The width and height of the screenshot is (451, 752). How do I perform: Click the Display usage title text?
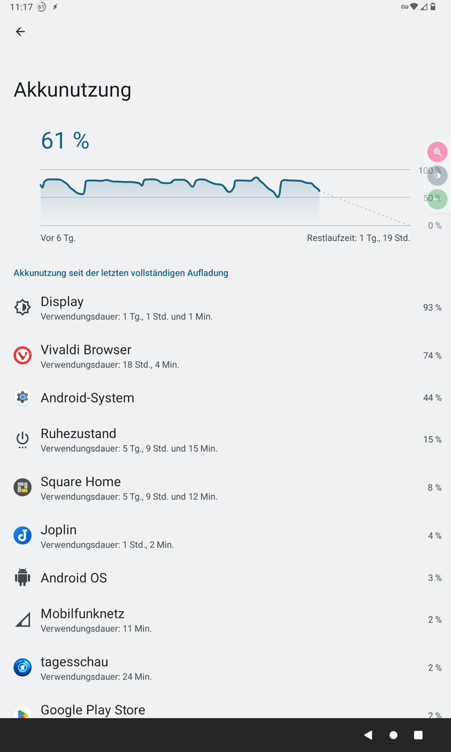pyautogui.click(x=62, y=301)
